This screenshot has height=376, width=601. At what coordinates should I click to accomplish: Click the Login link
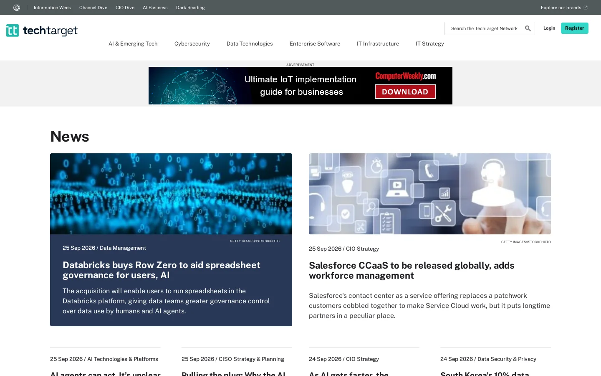pos(549,28)
